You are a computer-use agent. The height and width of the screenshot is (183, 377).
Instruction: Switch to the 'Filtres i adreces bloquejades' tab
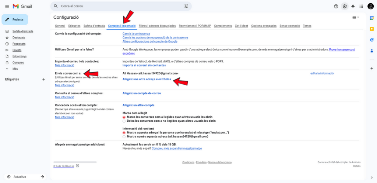[157, 26]
